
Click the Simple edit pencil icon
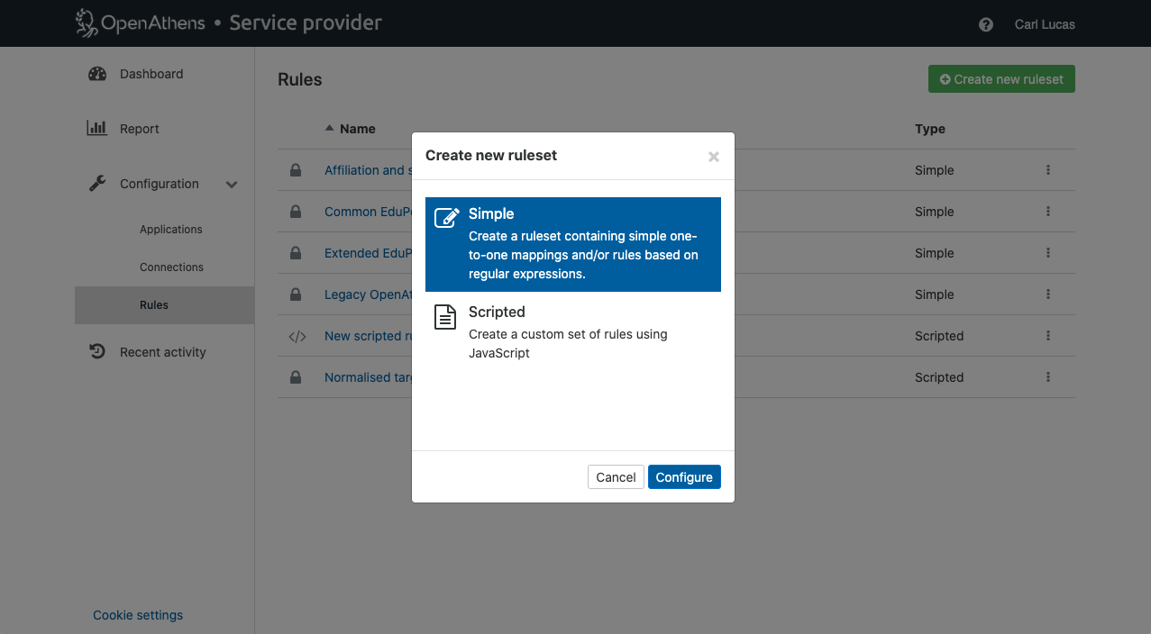pyautogui.click(x=446, y=218)
